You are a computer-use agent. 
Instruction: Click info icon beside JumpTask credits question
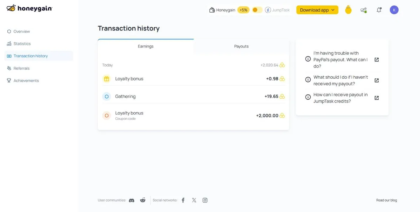[x=308, y=97]
